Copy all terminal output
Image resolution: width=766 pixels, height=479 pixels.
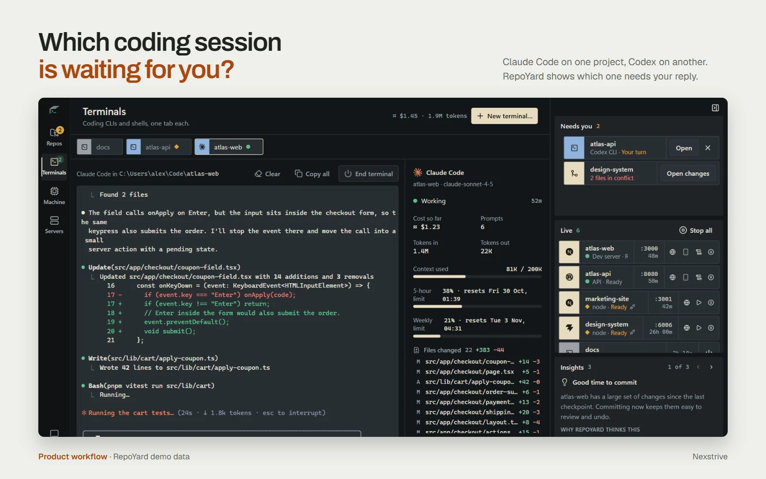point(312,174)
